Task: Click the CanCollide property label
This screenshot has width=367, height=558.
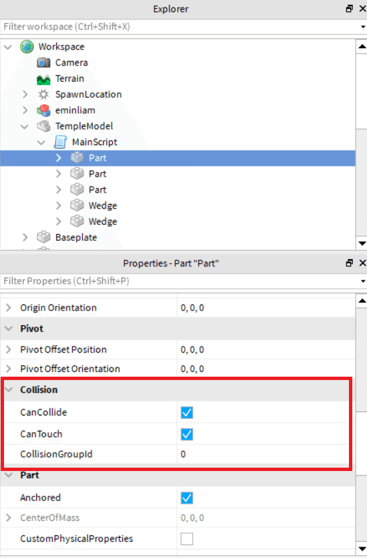Action: tap(43, 412)
